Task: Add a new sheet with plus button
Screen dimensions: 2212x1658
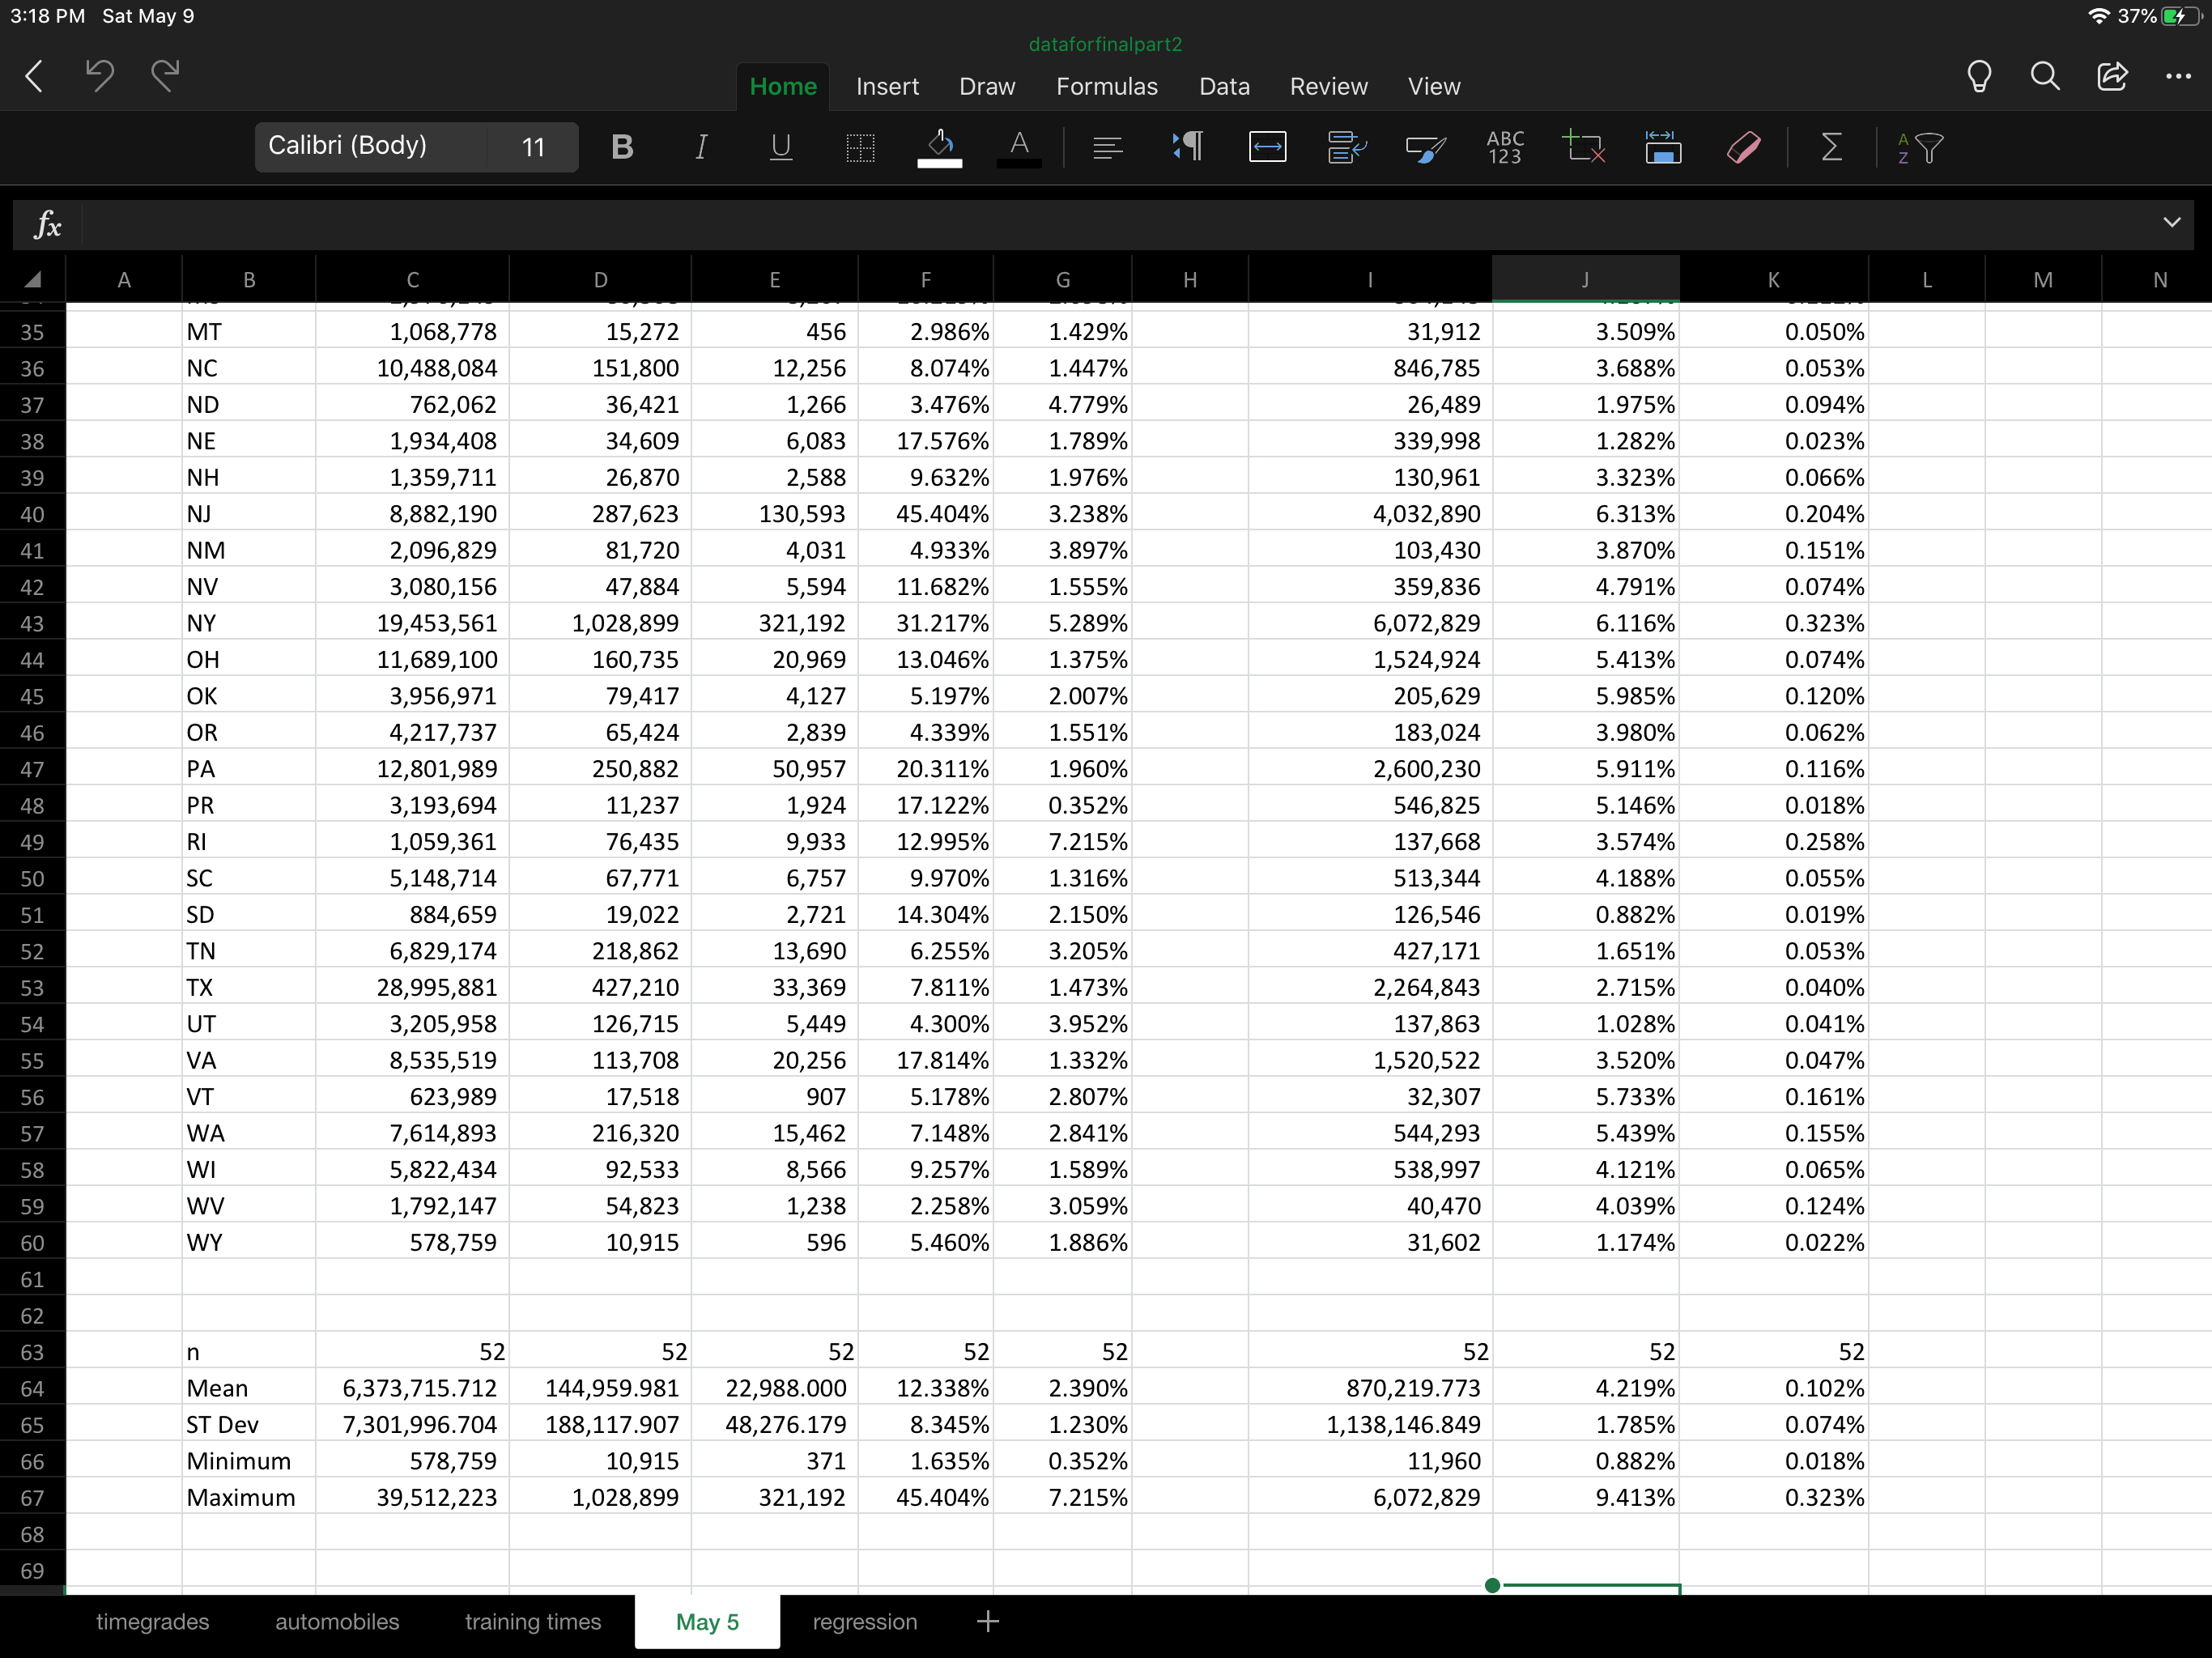Action: pyautogui.click(x=988, y=1621)
